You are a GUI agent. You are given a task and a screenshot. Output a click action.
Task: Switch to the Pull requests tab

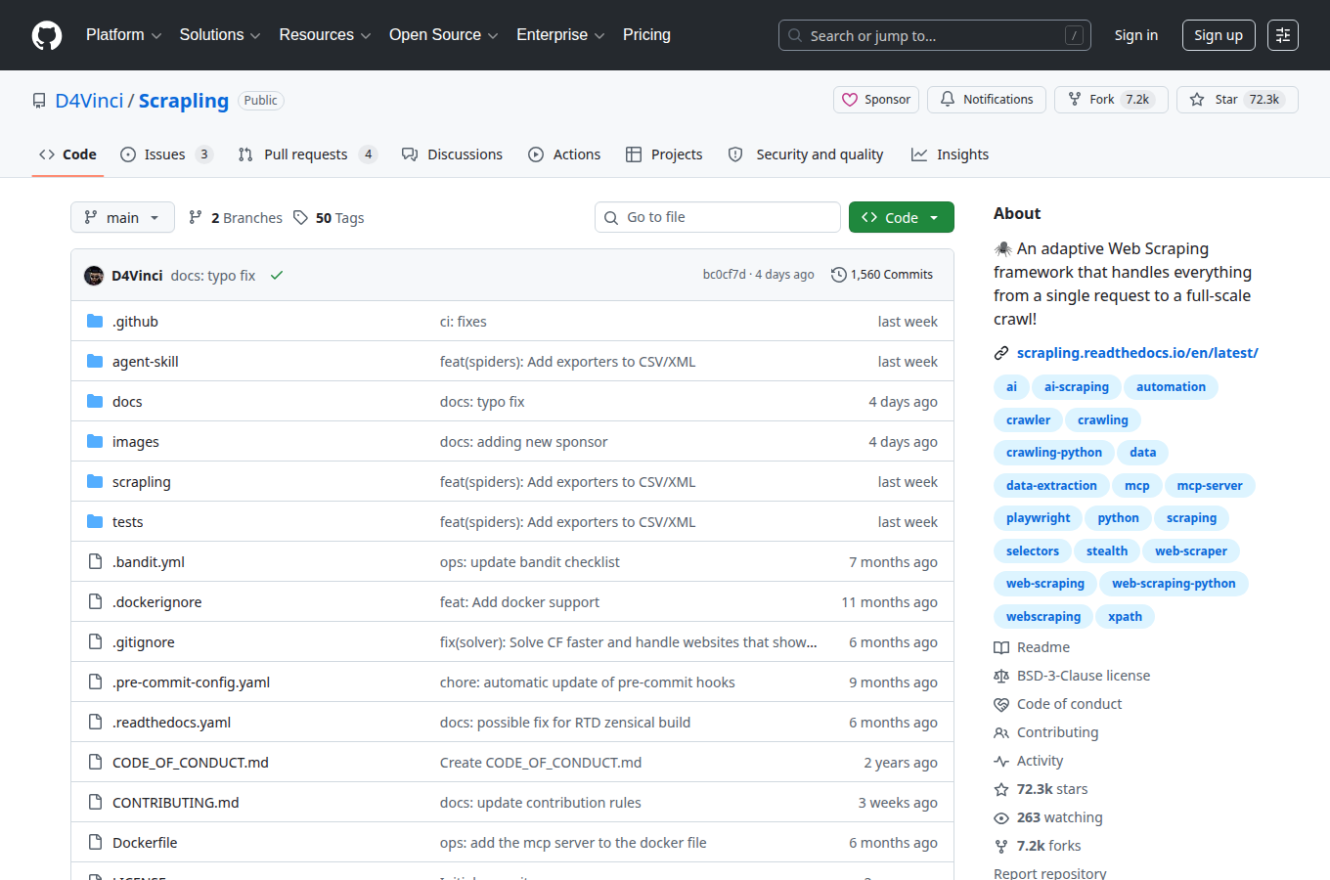pos(307,154)
